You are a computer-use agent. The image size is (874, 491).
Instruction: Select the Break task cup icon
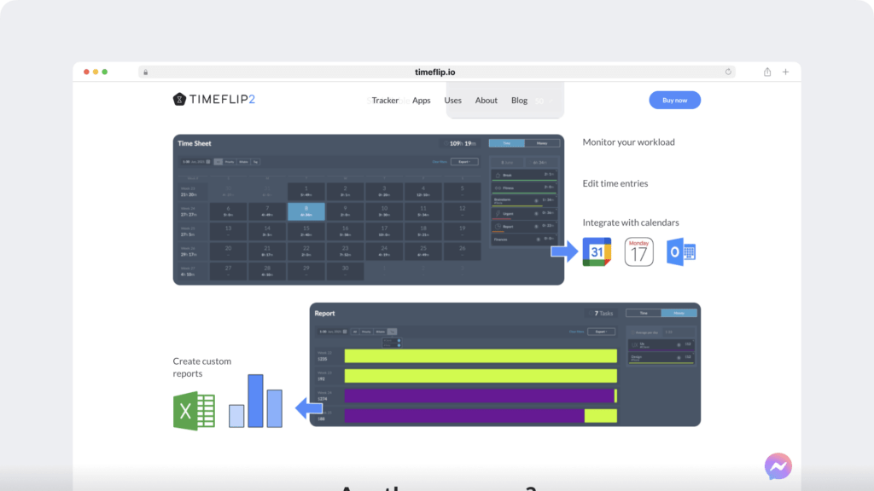[x=498, y=174]
